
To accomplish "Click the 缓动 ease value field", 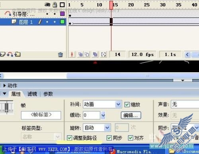I will click(92, 115).
